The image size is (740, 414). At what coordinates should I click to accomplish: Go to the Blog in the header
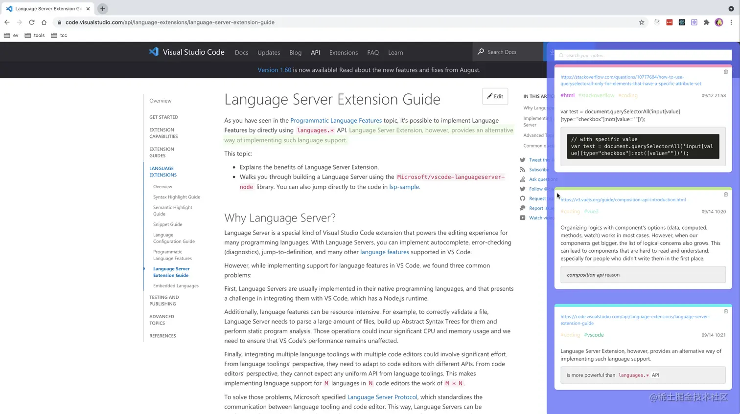[x=296, y=52]
